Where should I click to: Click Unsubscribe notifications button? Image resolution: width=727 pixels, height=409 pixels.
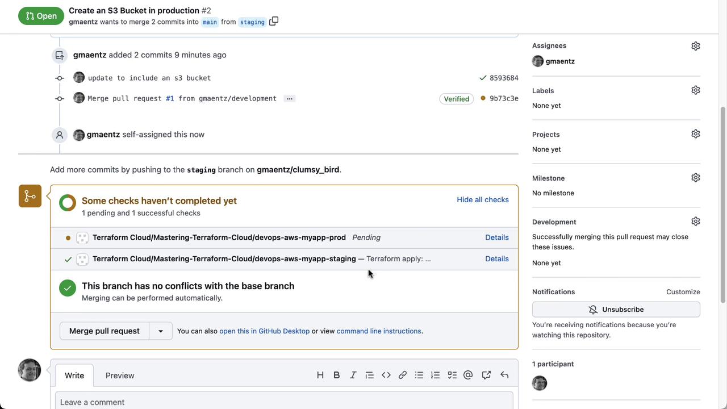616,310
